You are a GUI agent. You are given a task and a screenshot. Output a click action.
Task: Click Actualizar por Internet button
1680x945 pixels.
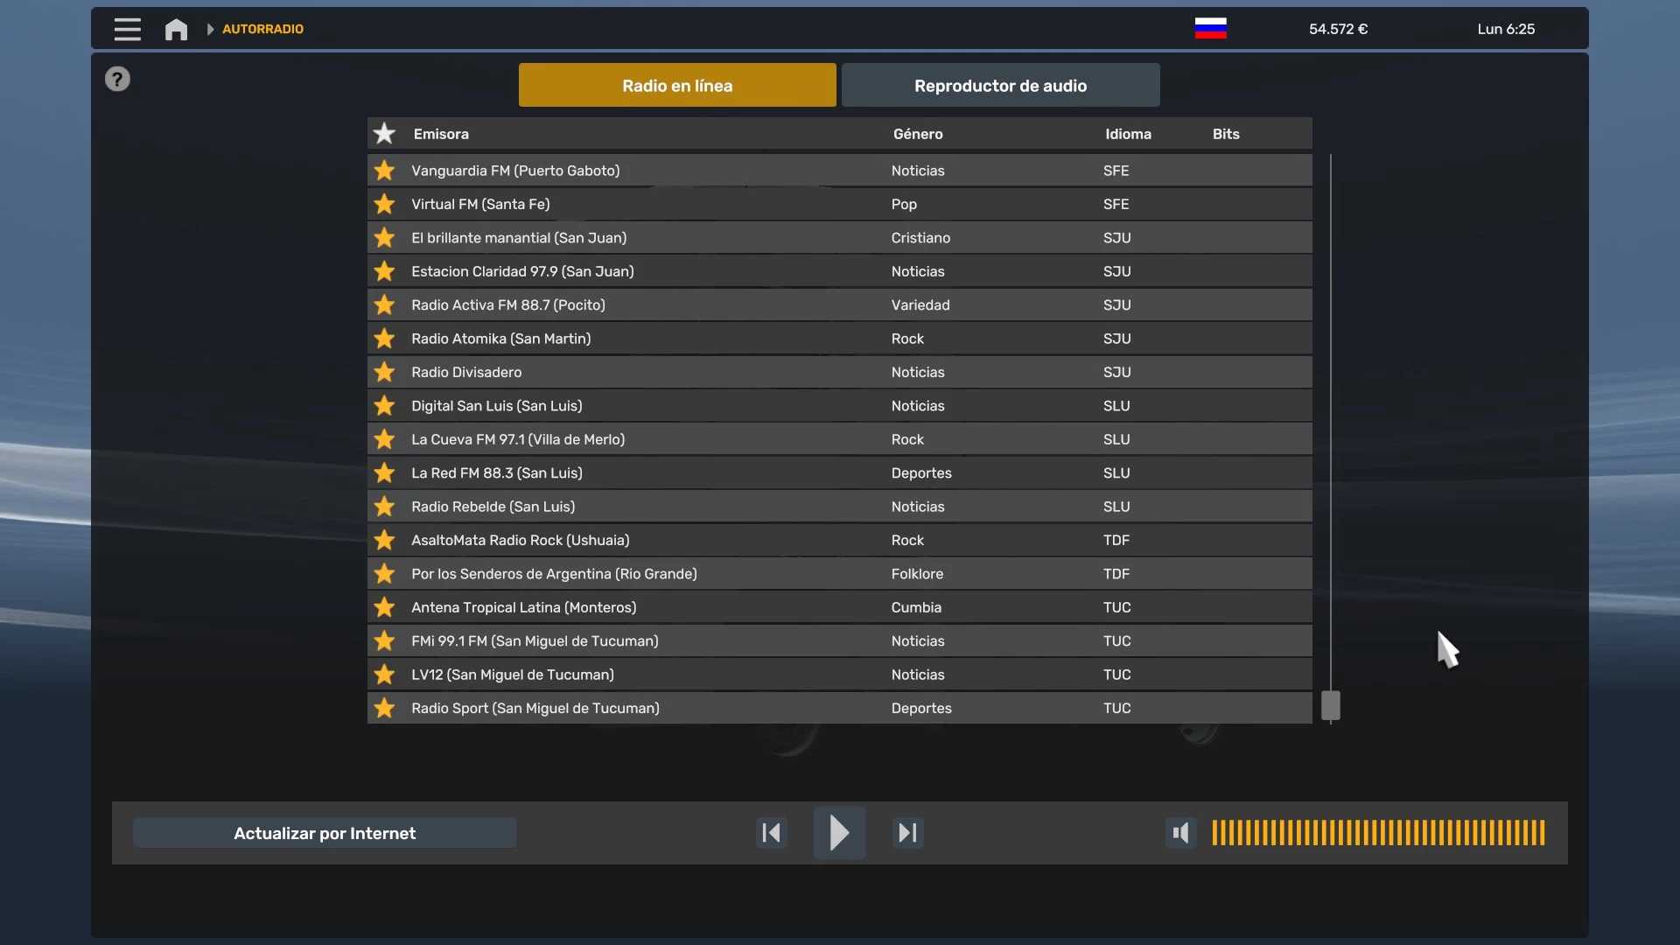[x=325, y=833]
